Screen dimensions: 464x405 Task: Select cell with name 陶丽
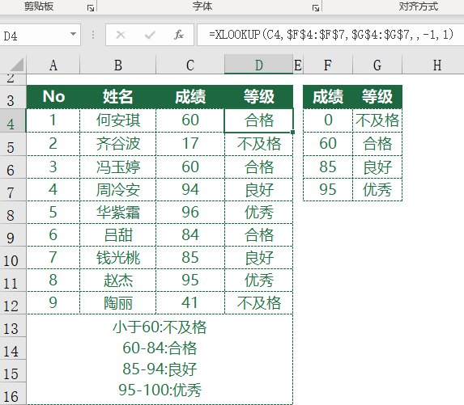pyautogui.click(x=117, y=303)
